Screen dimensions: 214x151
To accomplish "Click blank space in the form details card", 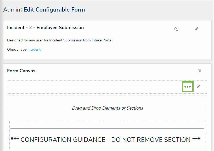I will coord(131,50).
